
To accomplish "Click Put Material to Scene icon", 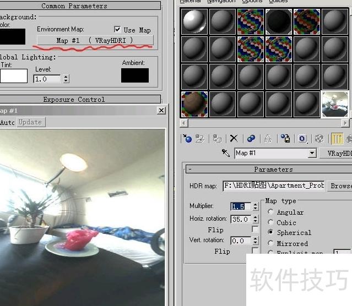I will click(x=200, y=139).
